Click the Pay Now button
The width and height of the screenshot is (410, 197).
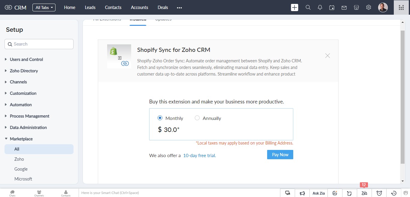point(280,155)
